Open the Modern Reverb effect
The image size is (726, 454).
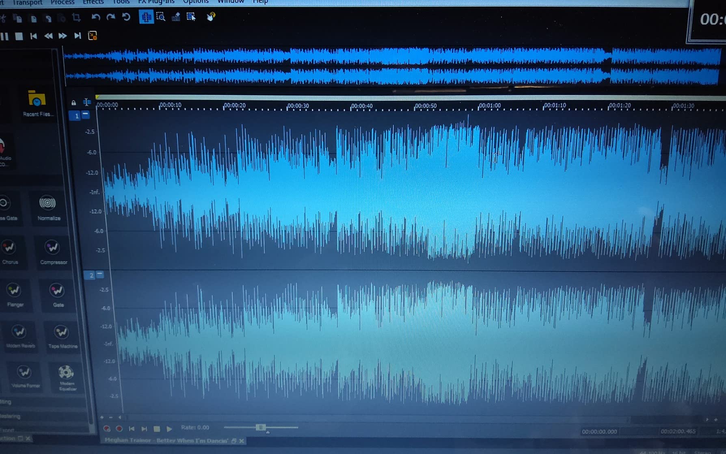tap(20, 337)
